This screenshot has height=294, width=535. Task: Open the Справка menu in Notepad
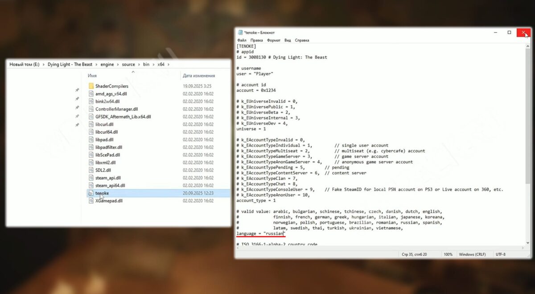click(302, 40)
